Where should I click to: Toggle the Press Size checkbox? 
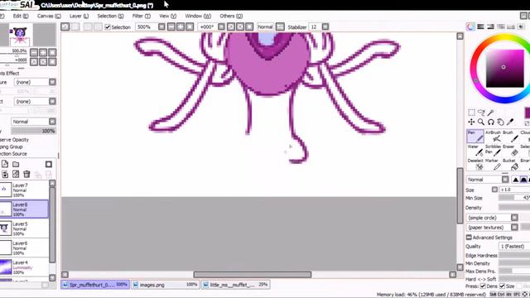502,286
